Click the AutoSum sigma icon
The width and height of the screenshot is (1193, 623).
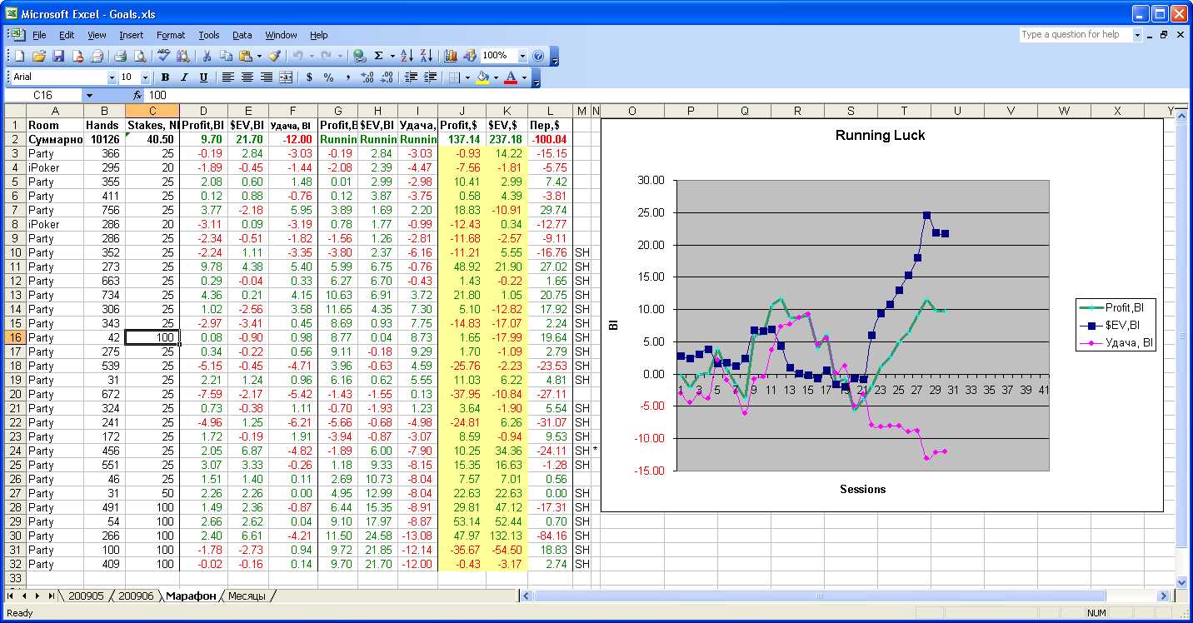click(x=379, y=56)
